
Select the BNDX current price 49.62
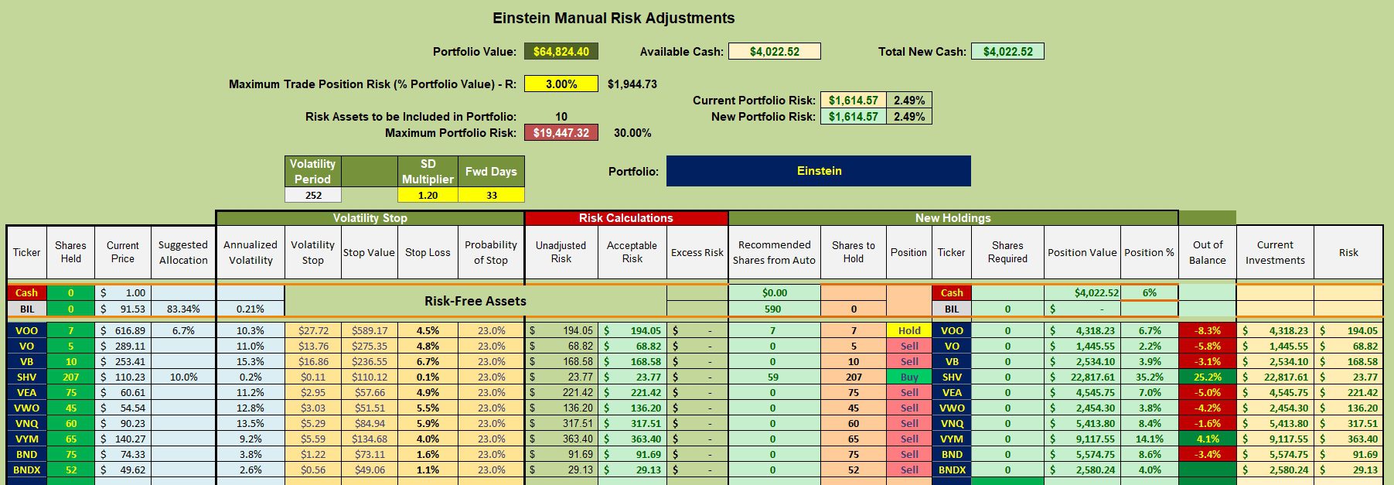(123, 470)
